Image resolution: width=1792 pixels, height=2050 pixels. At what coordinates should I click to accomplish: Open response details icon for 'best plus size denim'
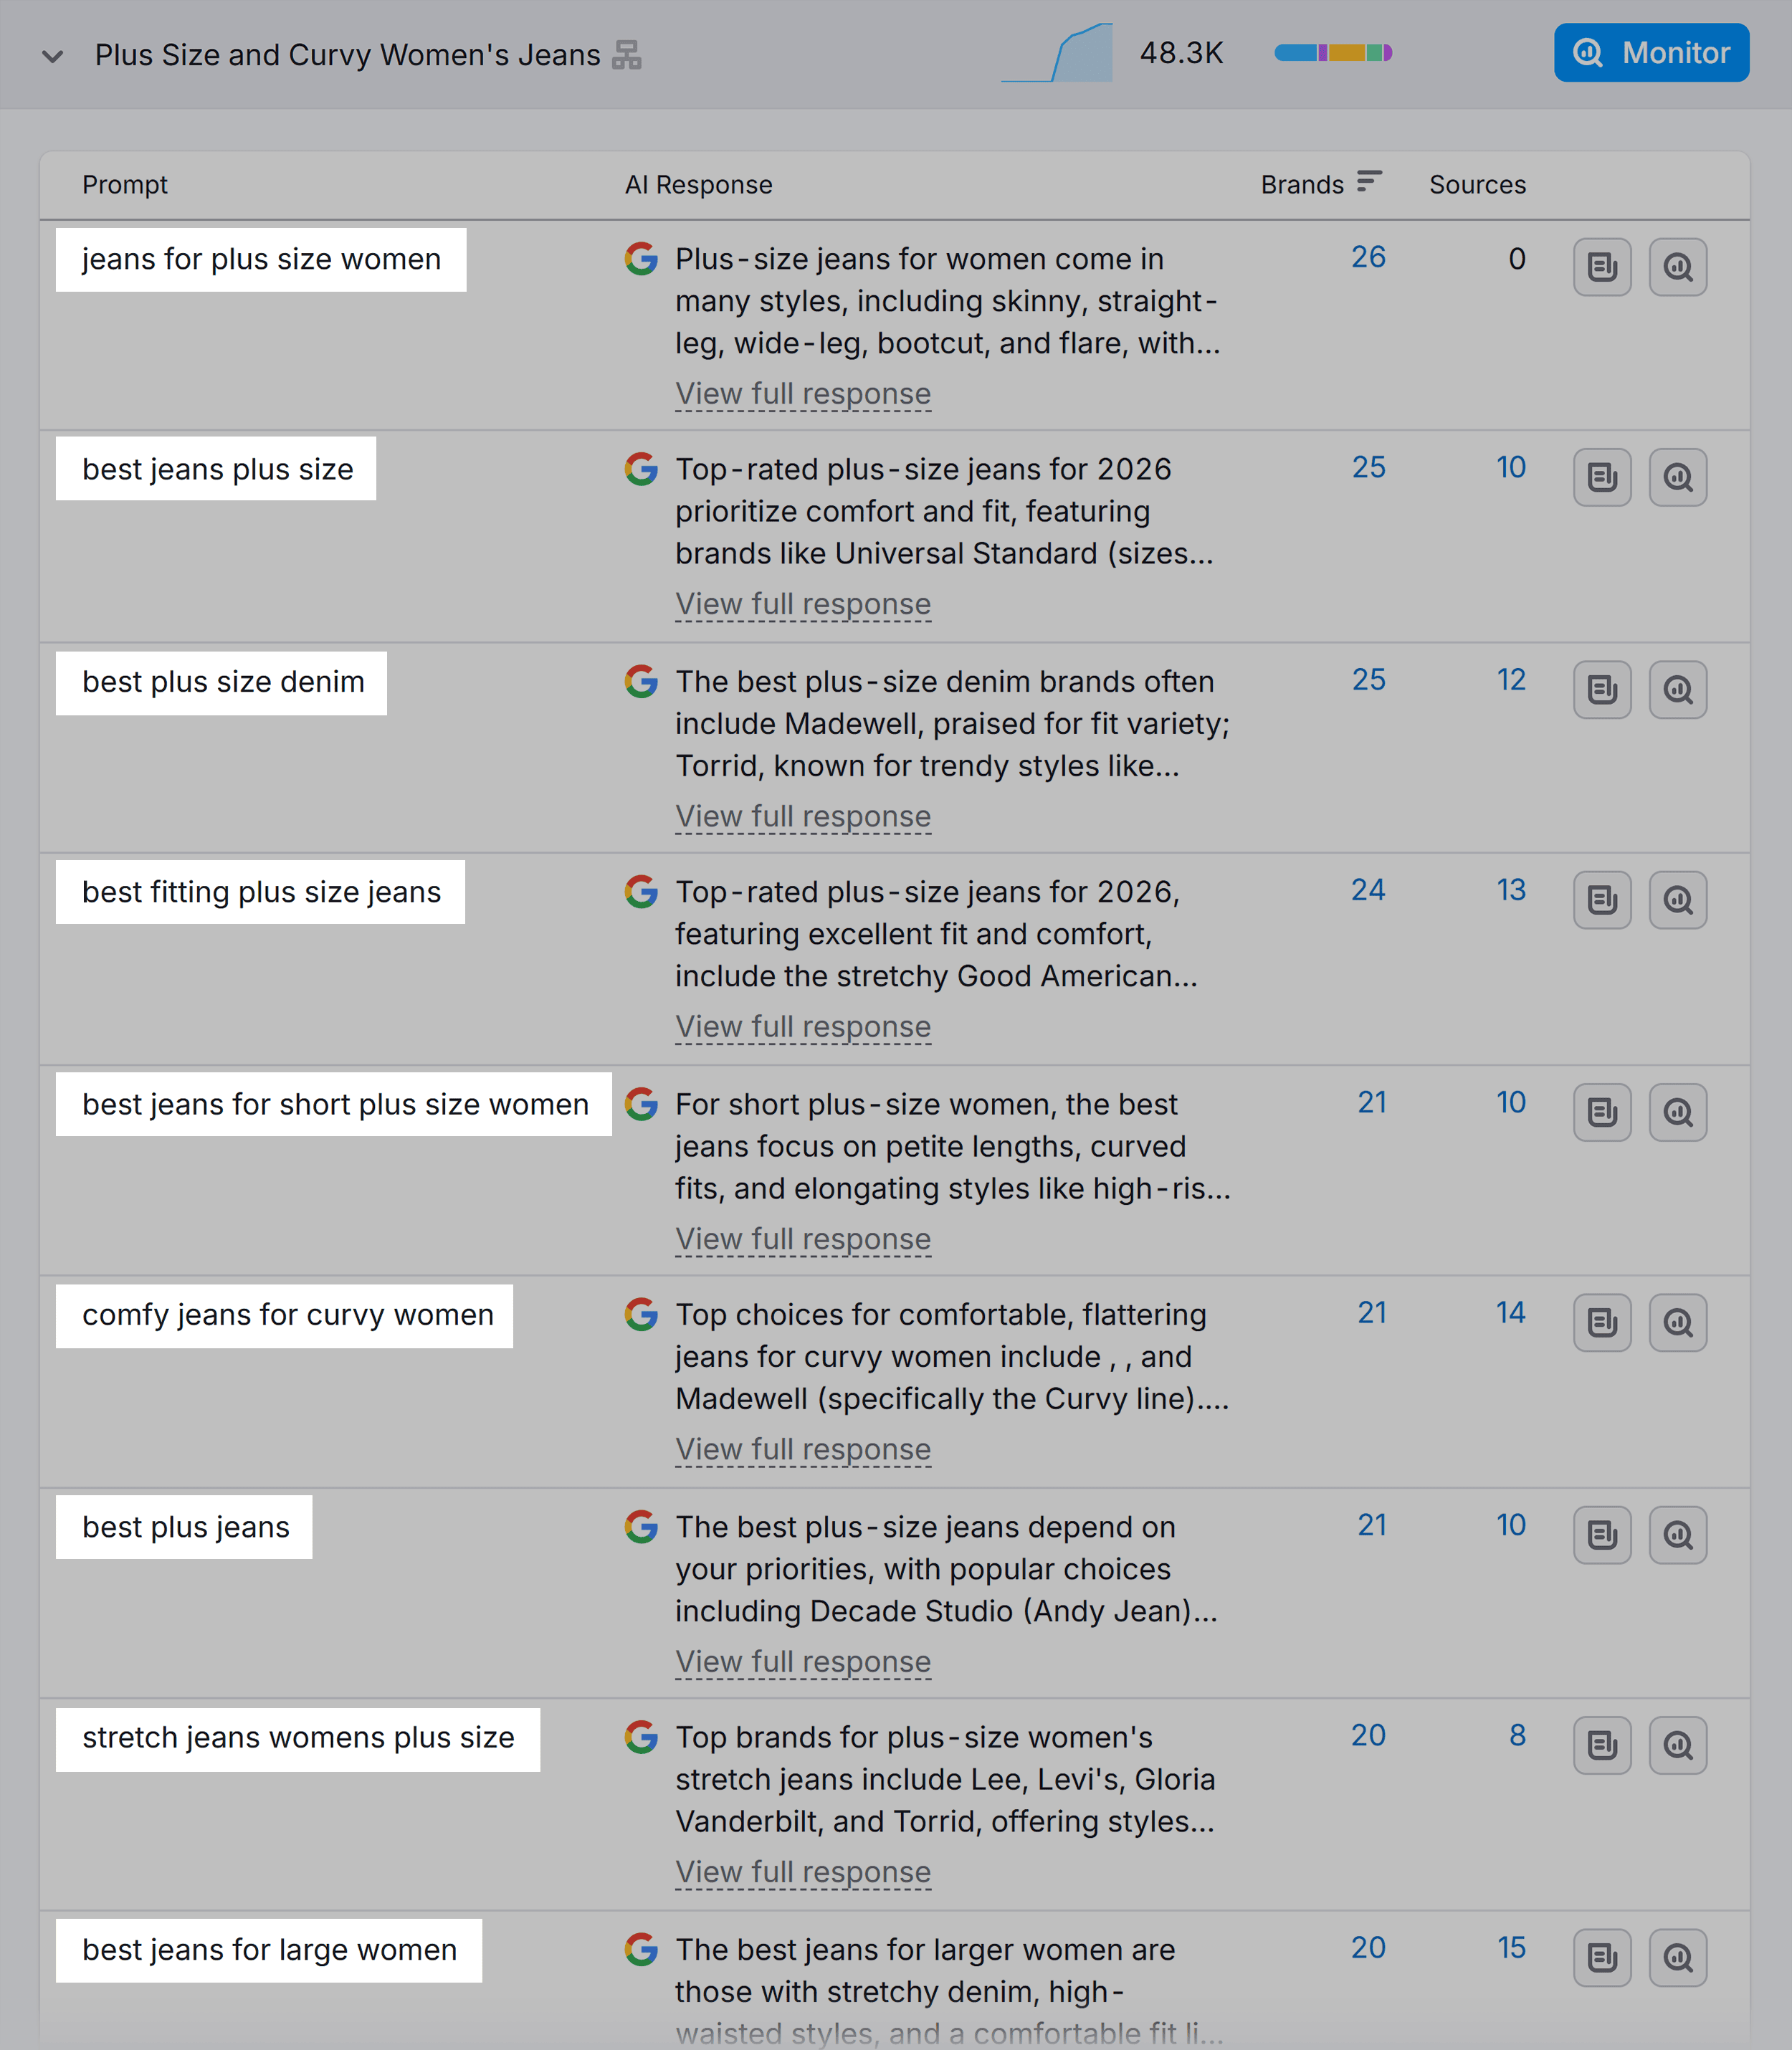(x=1602, y=690)
